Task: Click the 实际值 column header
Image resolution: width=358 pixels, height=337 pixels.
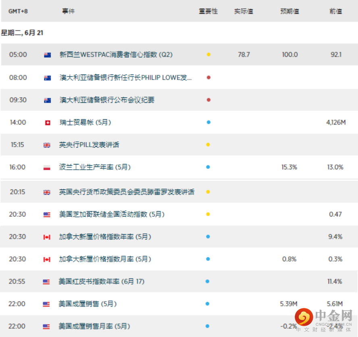Action: [x=244, y=11]
